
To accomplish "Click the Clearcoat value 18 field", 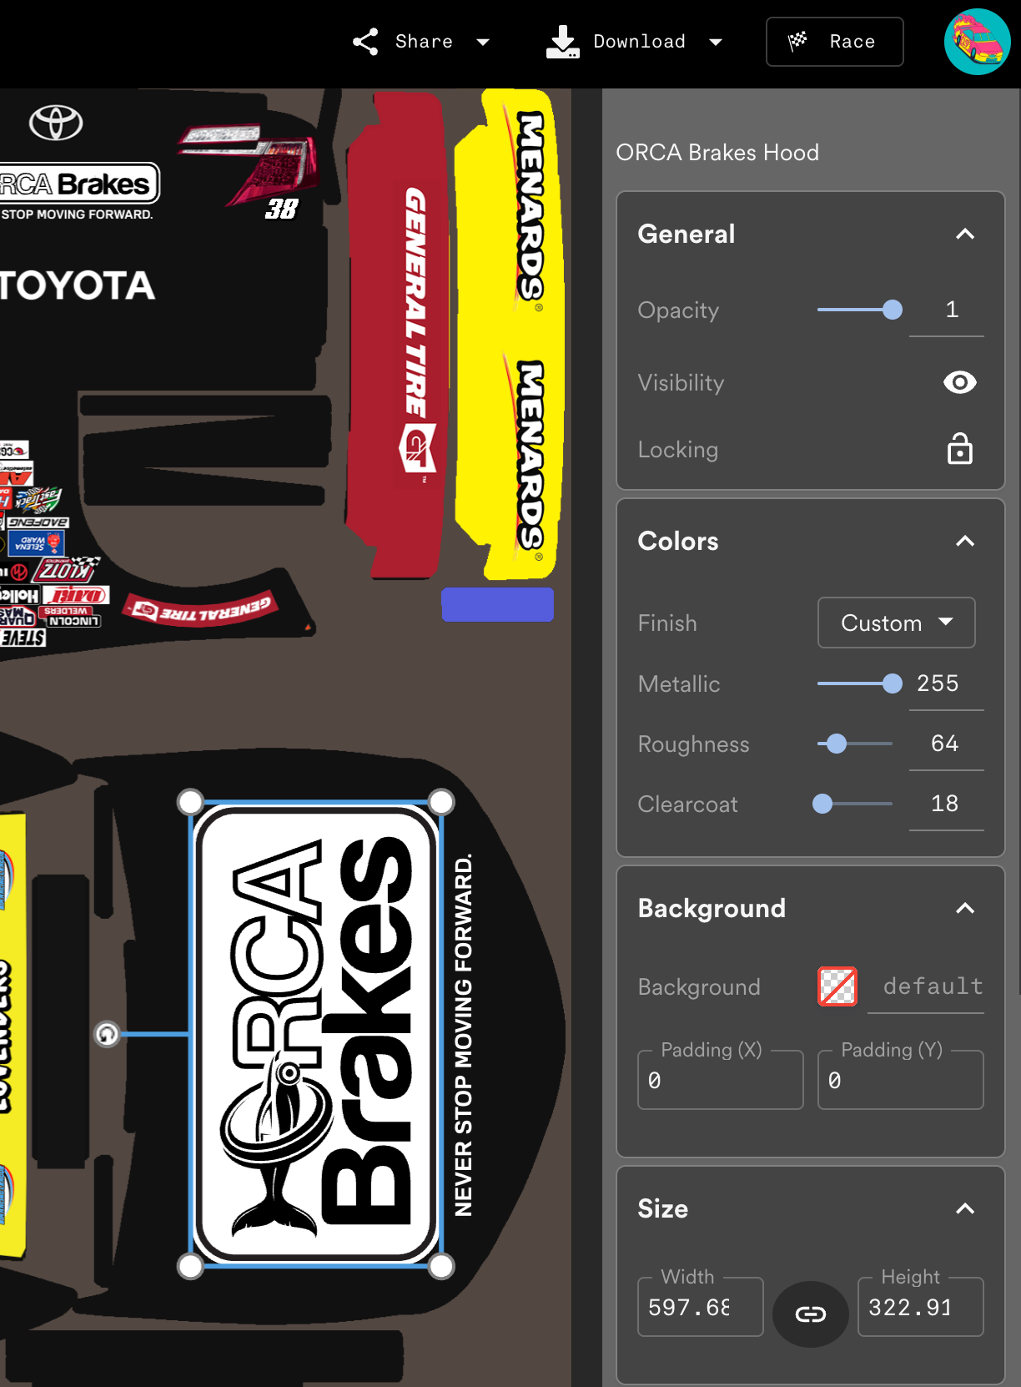I will point(947,804).
